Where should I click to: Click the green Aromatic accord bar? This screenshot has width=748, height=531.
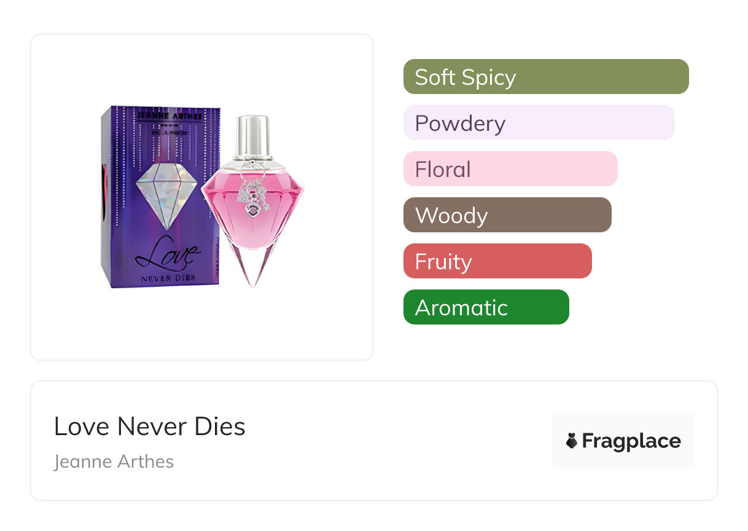486,307
